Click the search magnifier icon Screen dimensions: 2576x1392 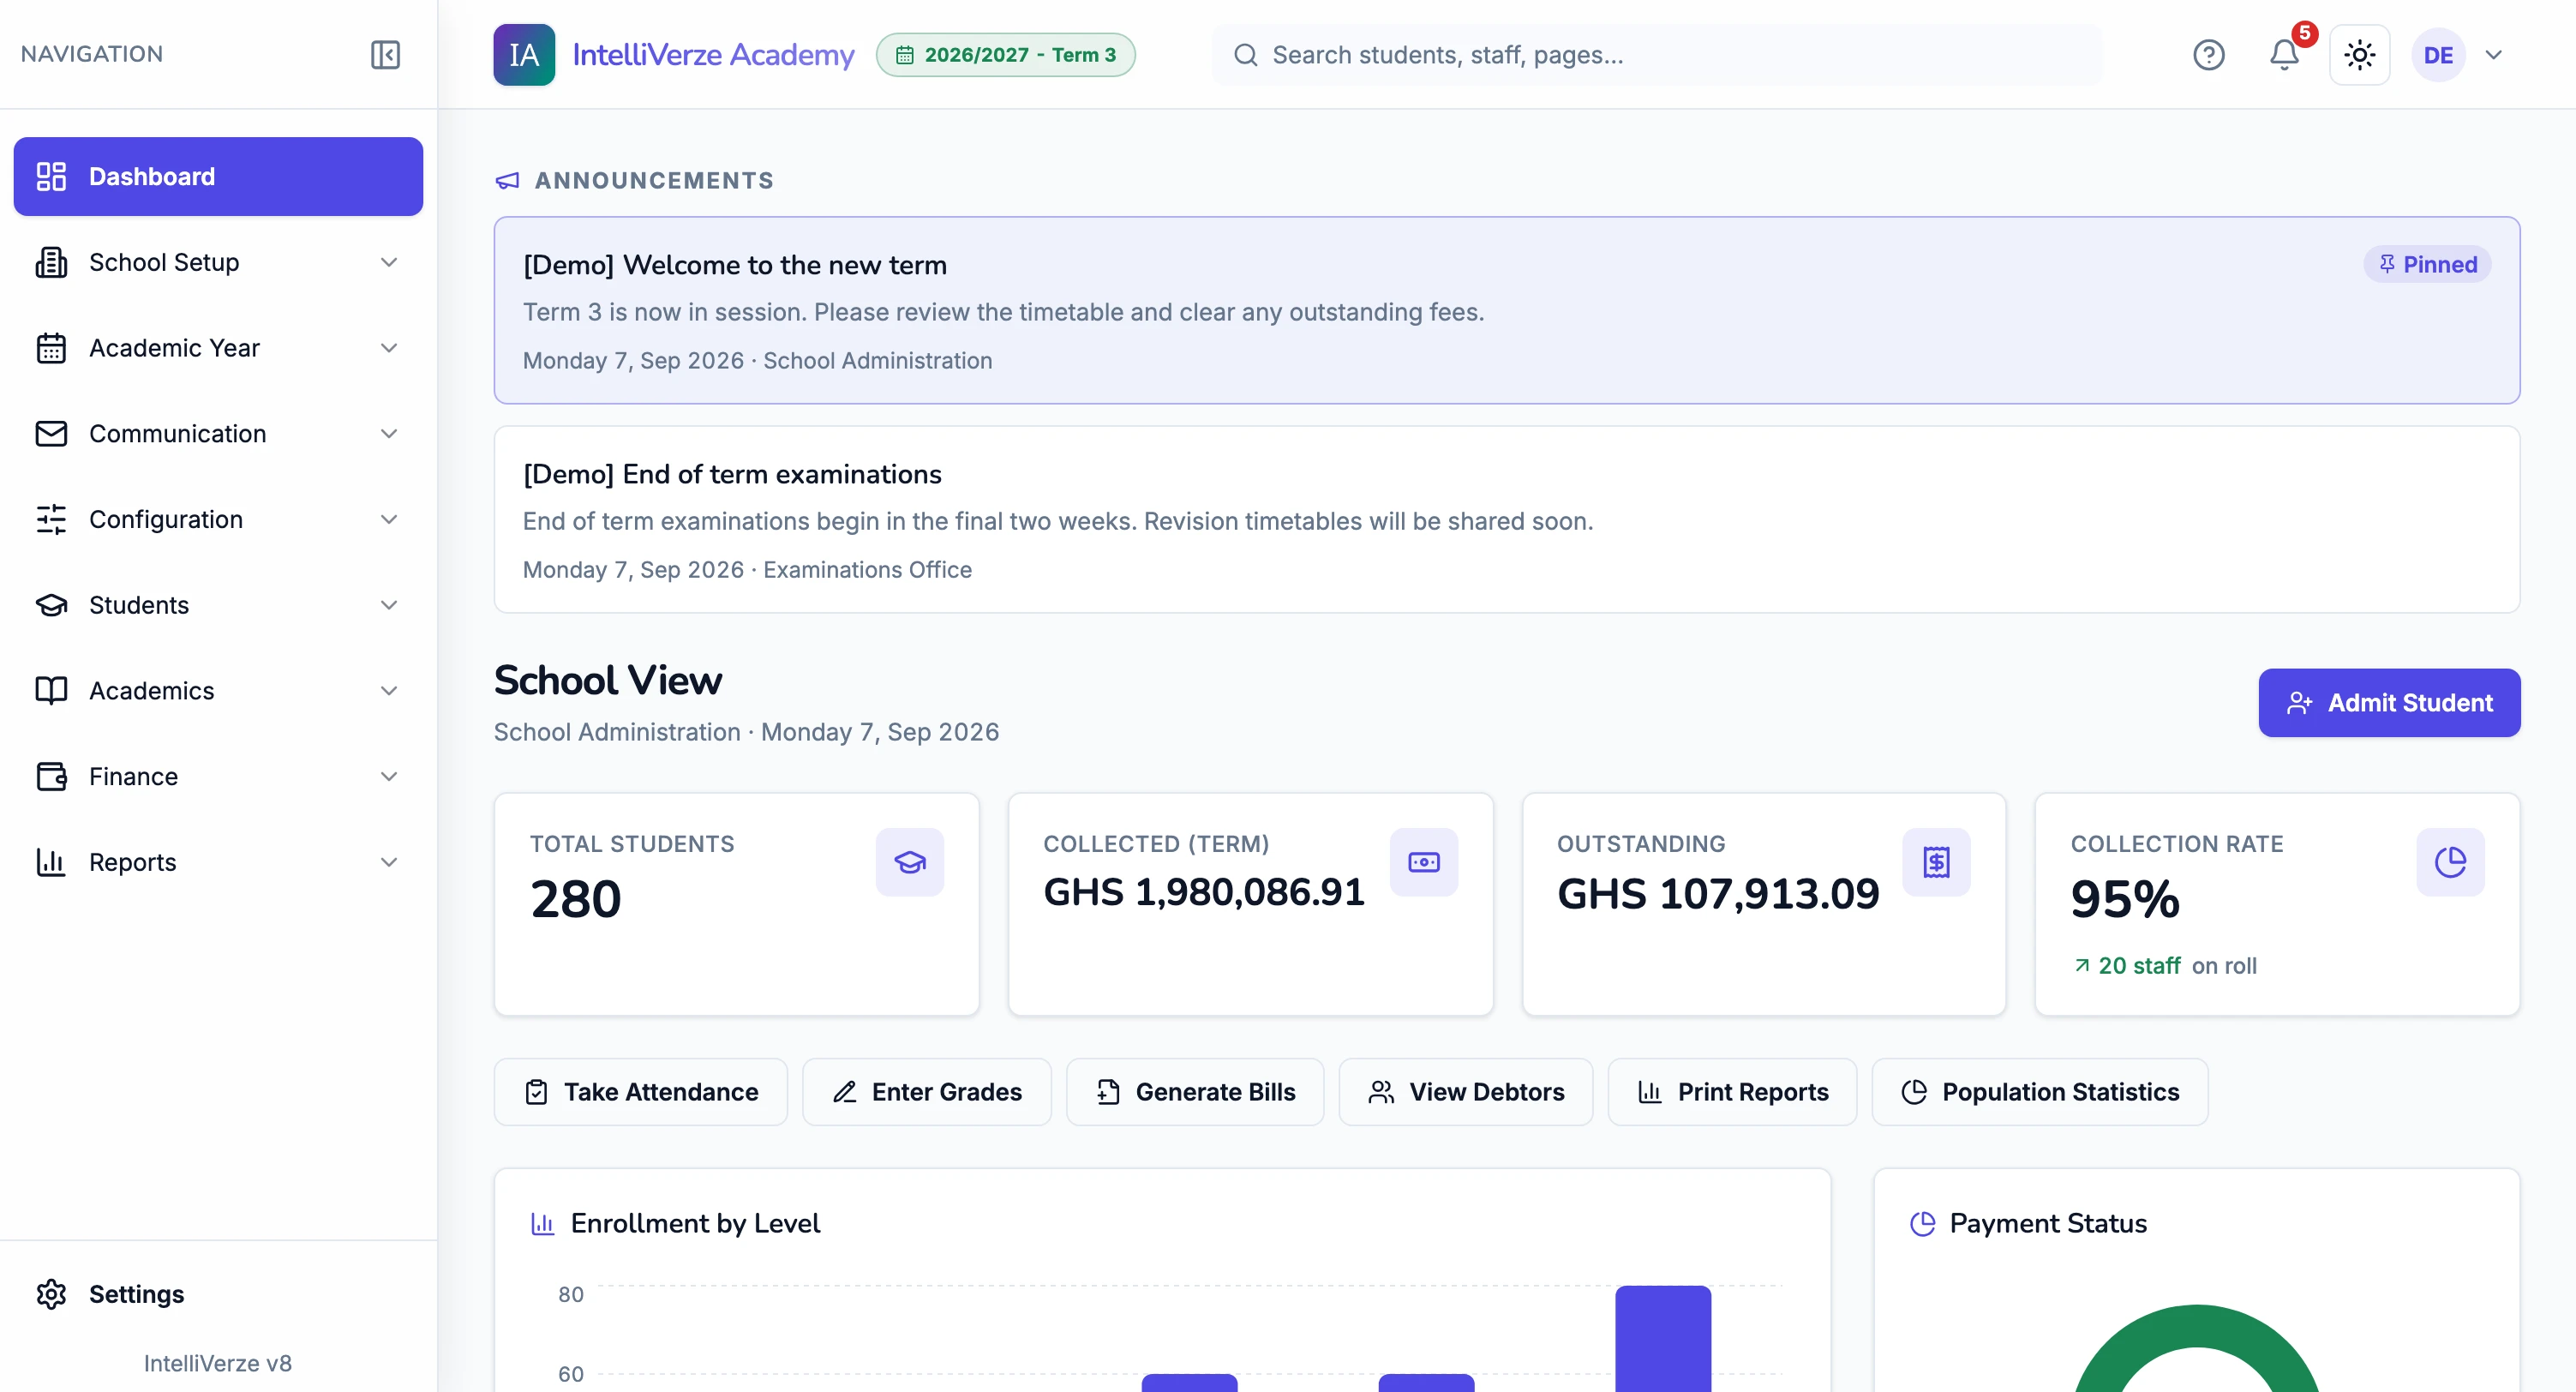(1245, 55)
